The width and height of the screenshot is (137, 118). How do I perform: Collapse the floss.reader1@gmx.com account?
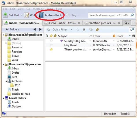[3, 64]
